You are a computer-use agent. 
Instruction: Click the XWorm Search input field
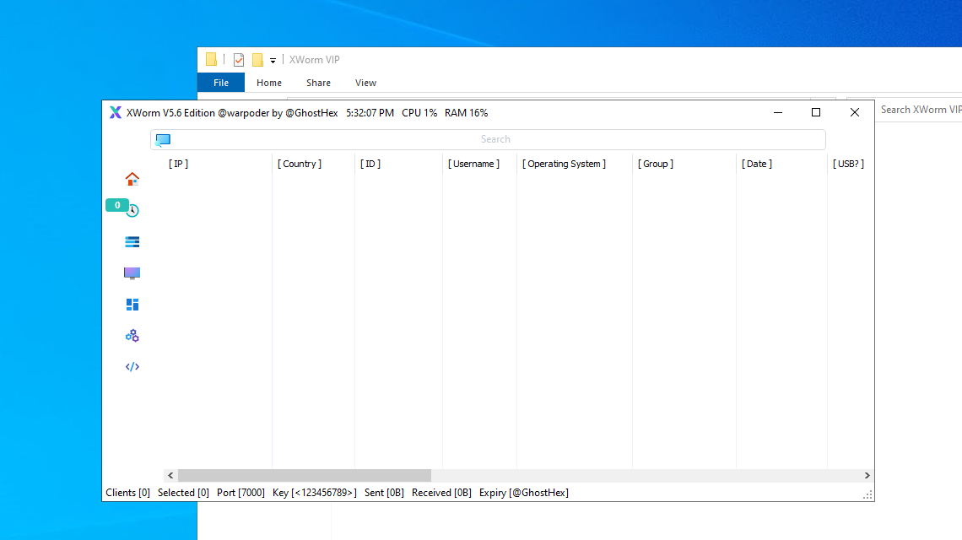[489, 139]
